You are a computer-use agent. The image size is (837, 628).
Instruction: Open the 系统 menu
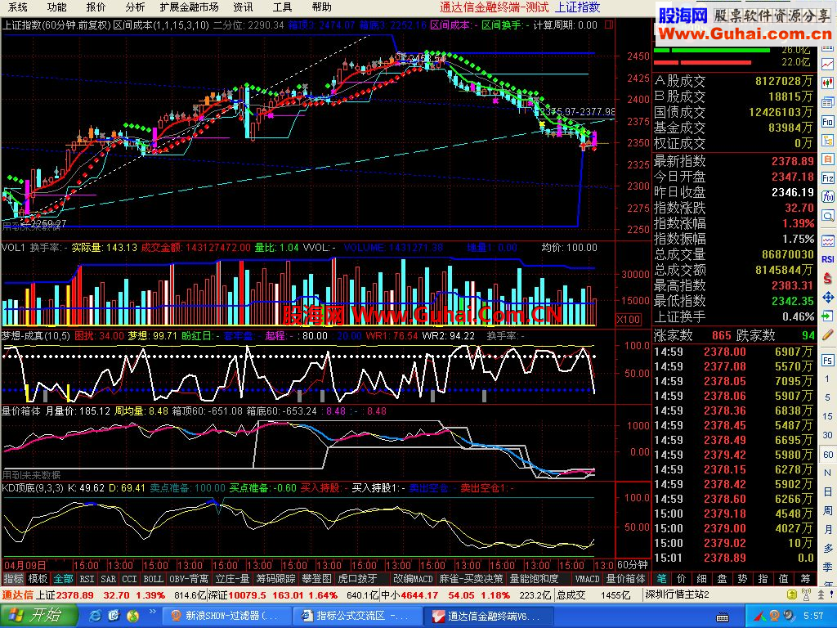pyautogui.click(x=18, y=7)
